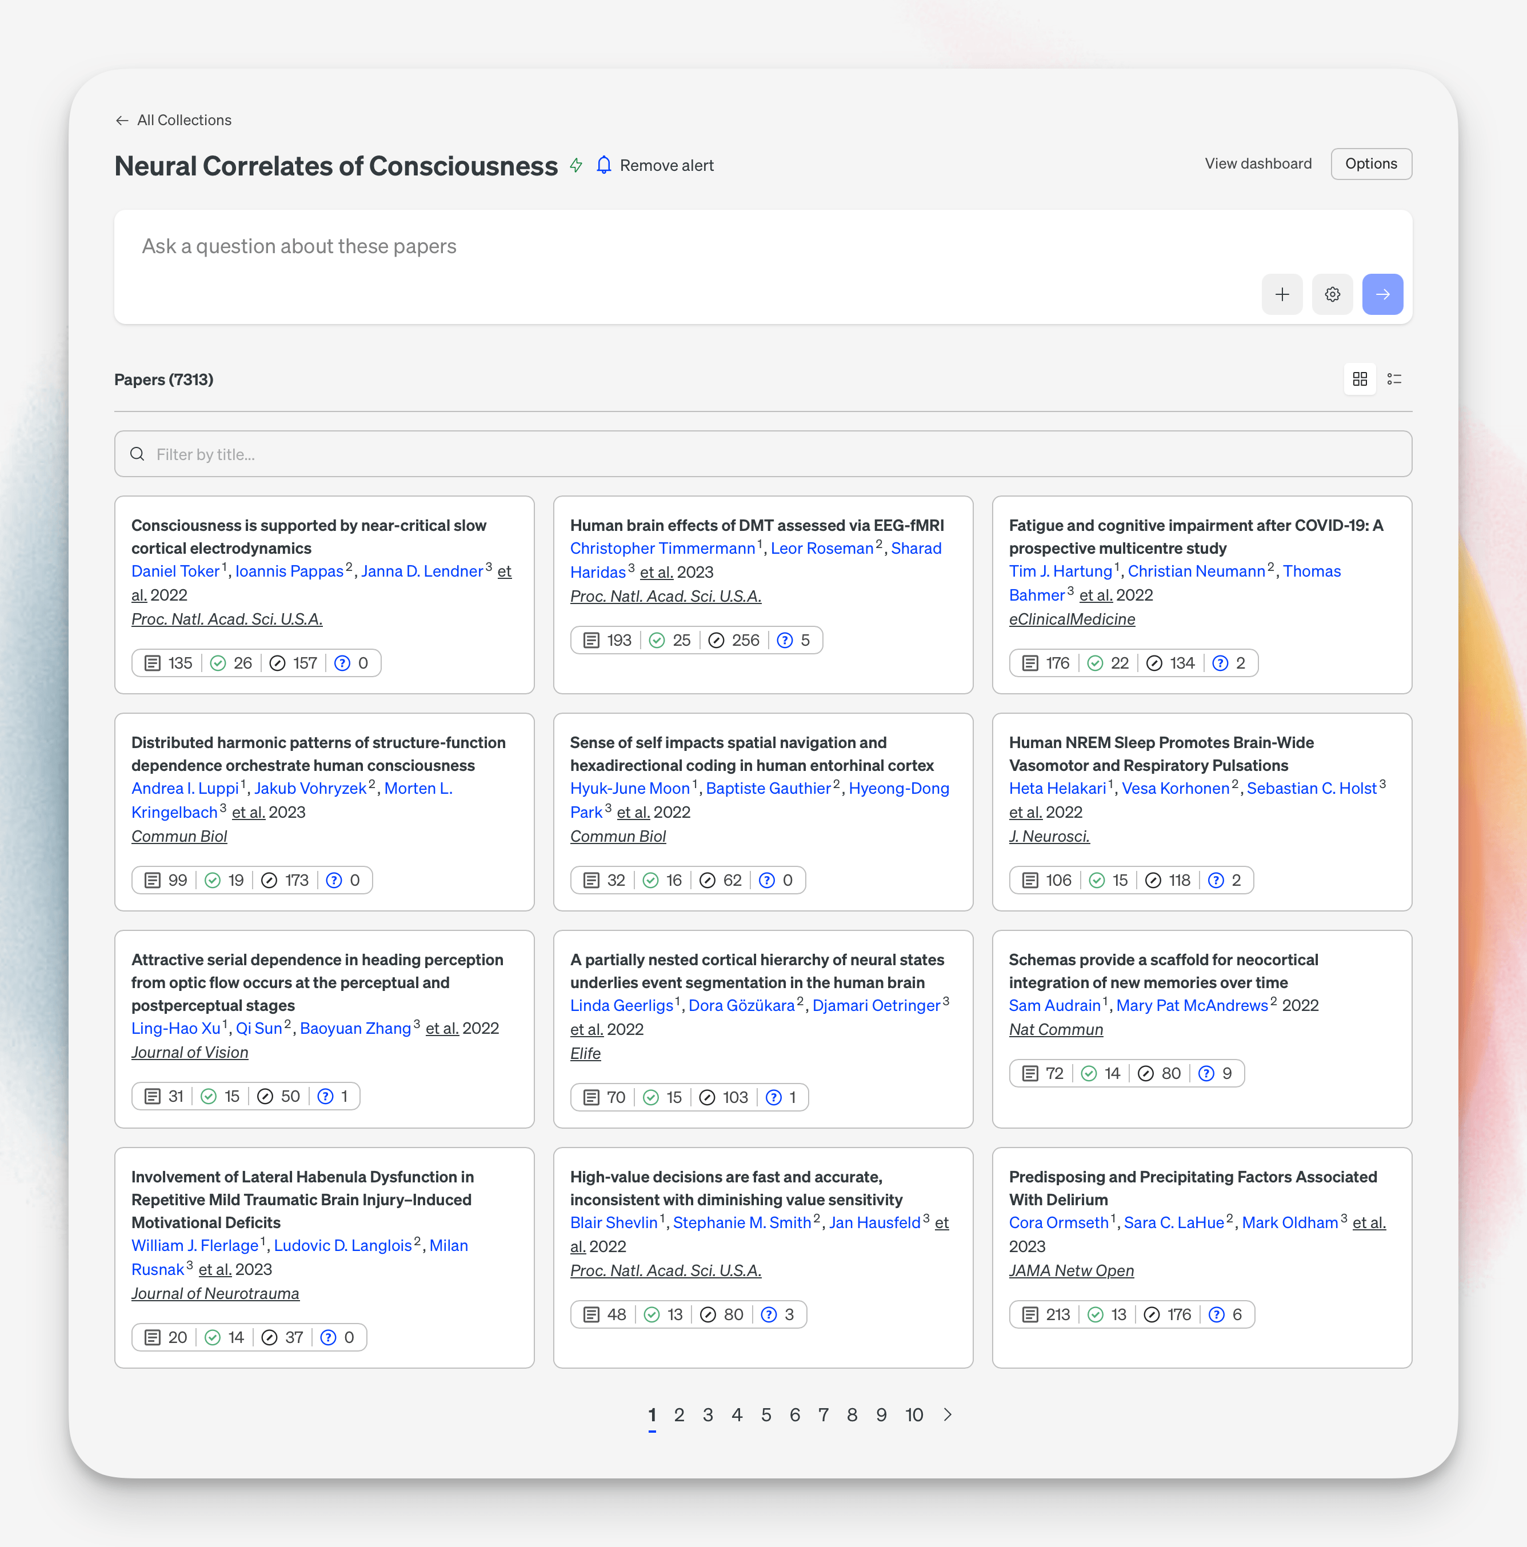Screen dimensions: 1527x1547
Task: Open author Sam Audrain's profile
Action: (1054, 1006)
